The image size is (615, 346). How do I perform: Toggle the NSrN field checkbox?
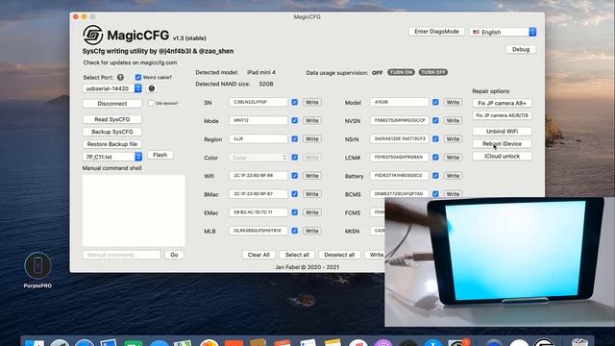[435, 138]
